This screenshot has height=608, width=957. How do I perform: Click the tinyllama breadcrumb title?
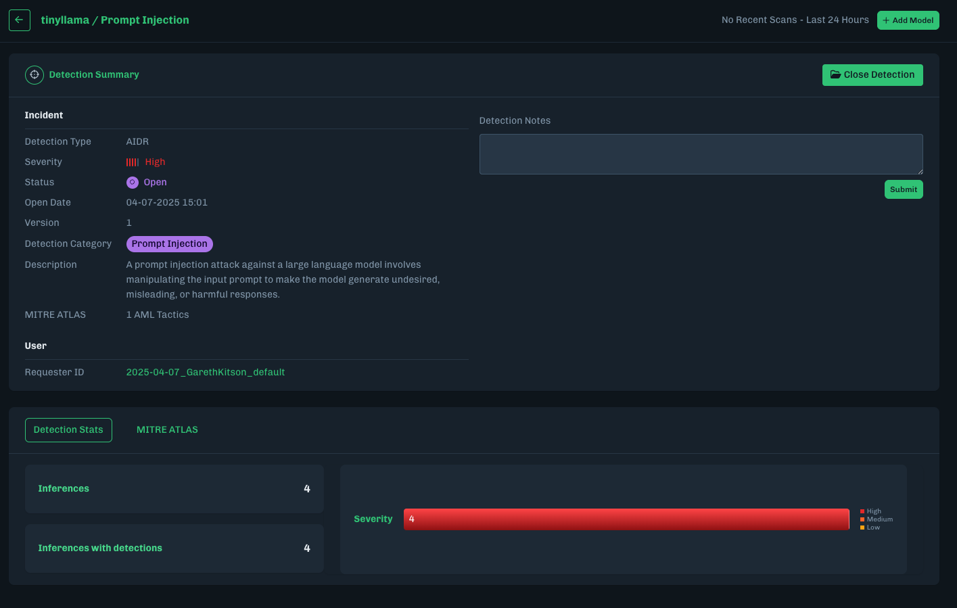coord(65,20)
